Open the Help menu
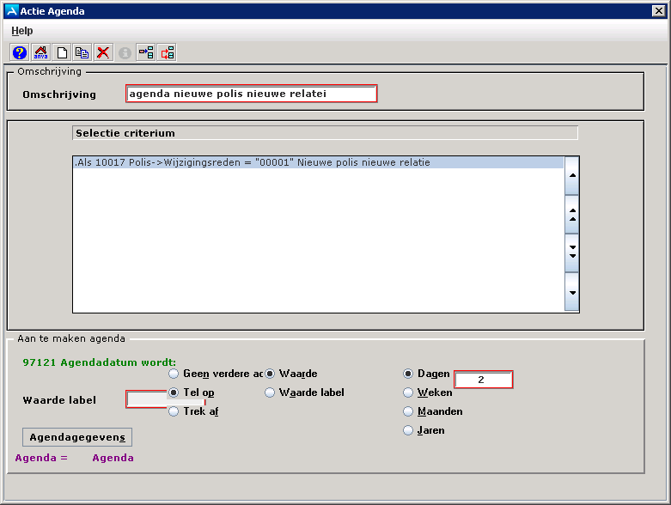 coord(22,30)
